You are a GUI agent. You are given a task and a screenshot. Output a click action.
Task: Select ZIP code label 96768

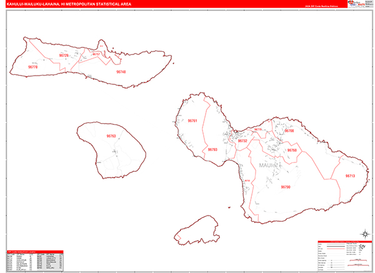tap(292, 151)
